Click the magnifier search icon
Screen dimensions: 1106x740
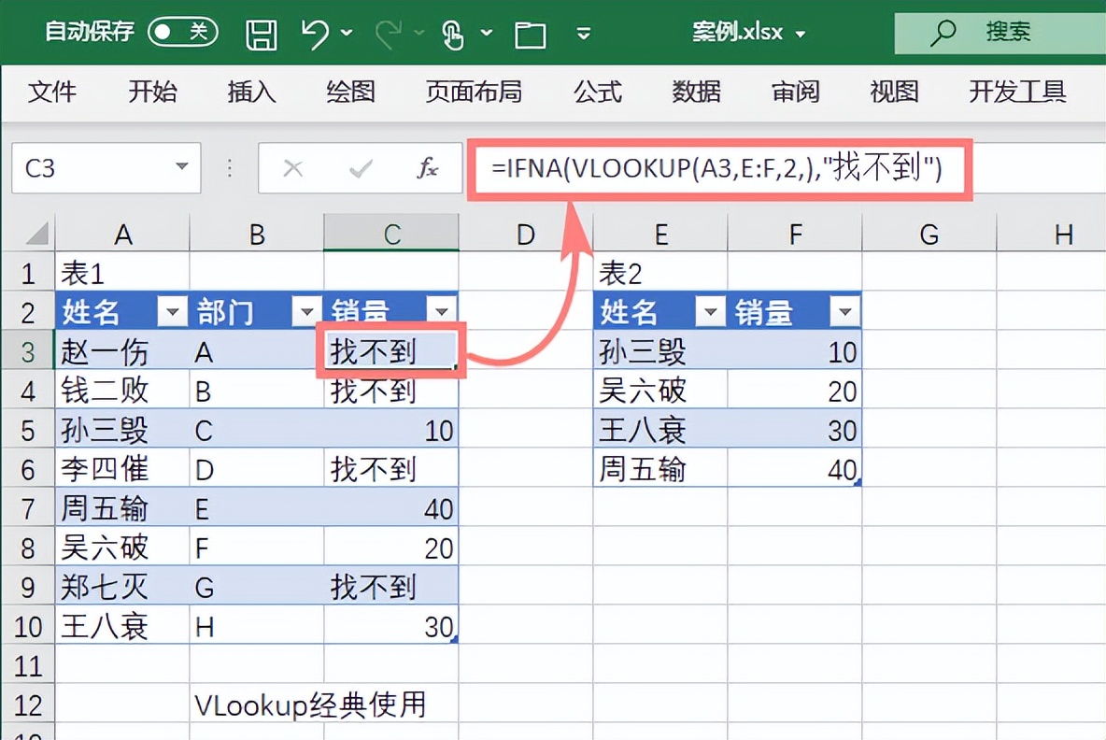click(943, 33)
